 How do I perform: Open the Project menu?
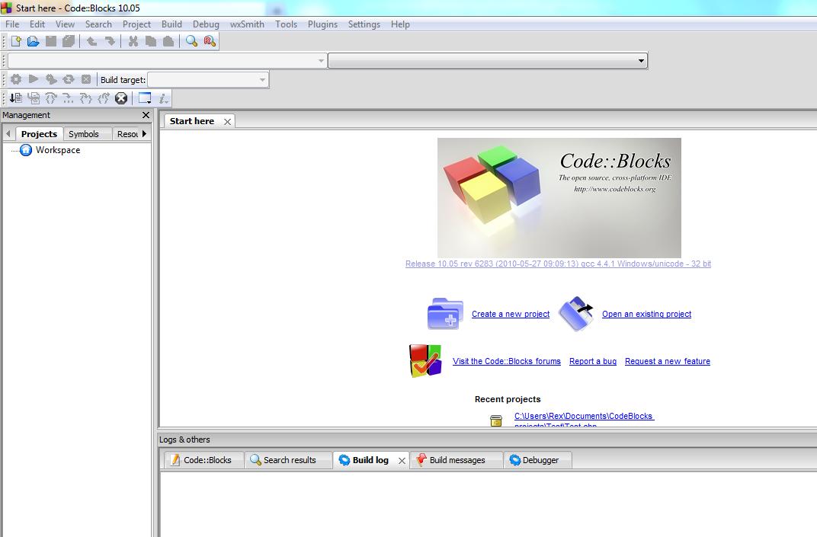tap(136, 24)
